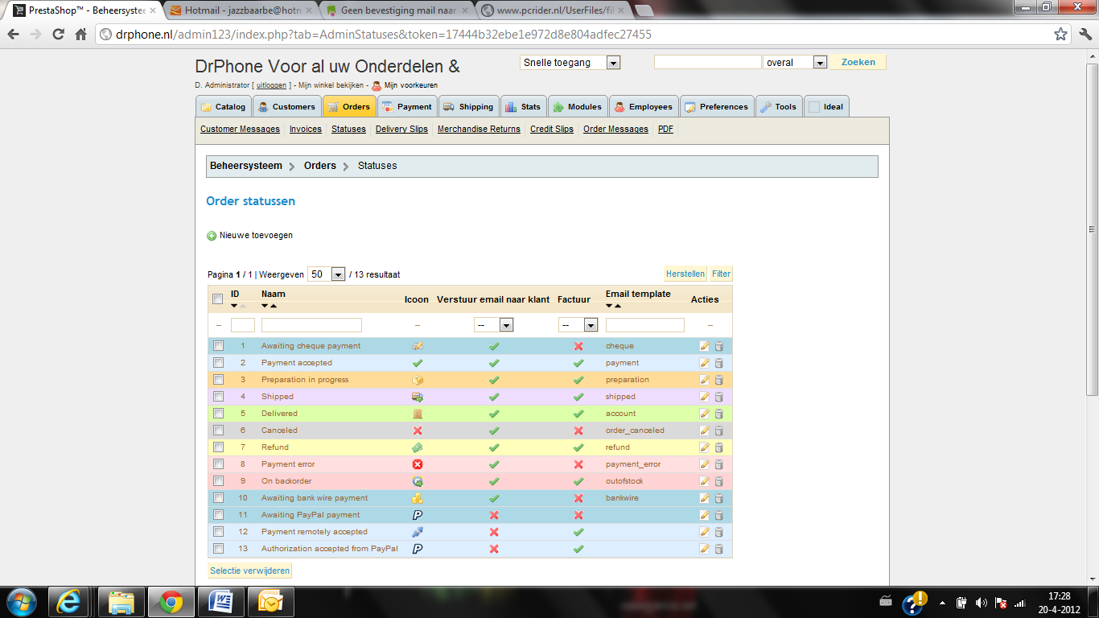Sort ID column descending arrow

pos(234,306)
